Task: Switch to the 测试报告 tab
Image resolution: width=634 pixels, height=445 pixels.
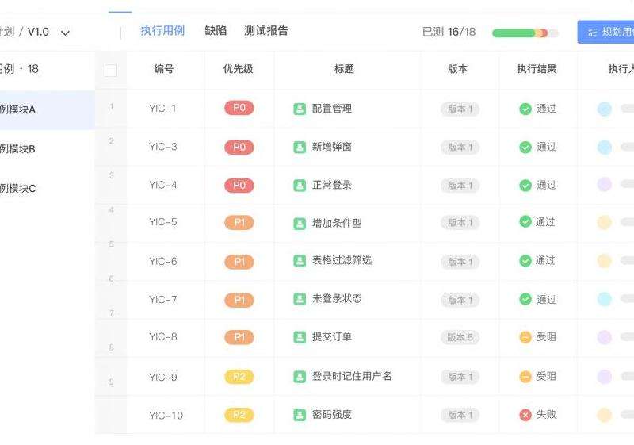Action: click(x=266, y=31)
